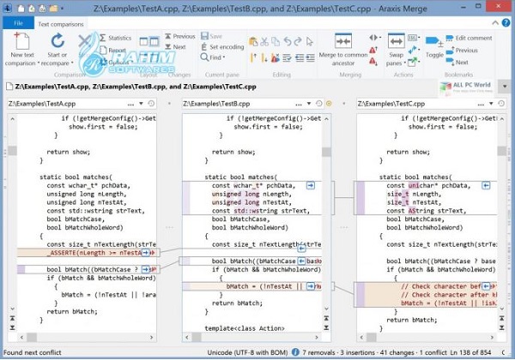515x360 pixels.
Task: Click history clock icon for TestC.cpp
Action: click(501, 103)
